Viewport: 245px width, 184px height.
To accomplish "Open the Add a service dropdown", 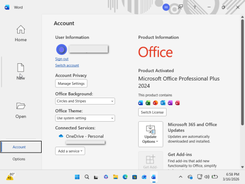I will [x=70, y=151].
